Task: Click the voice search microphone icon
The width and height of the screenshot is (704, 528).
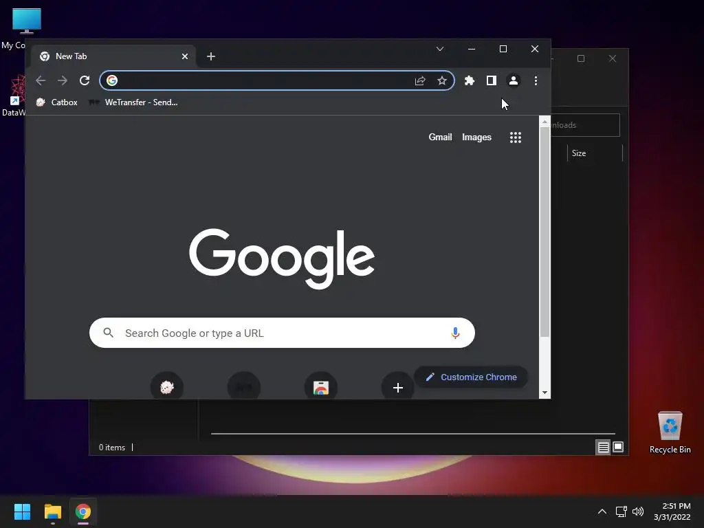Action: (455, 333)
